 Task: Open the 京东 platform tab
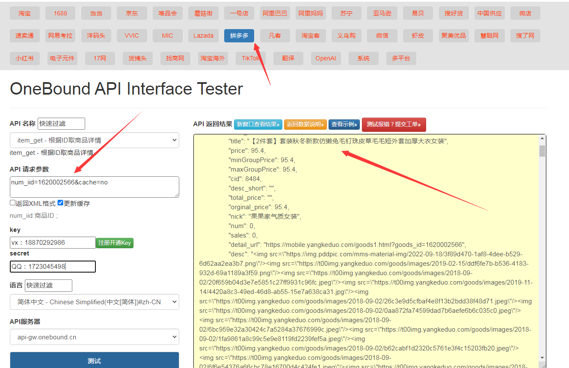coord(132,13)
